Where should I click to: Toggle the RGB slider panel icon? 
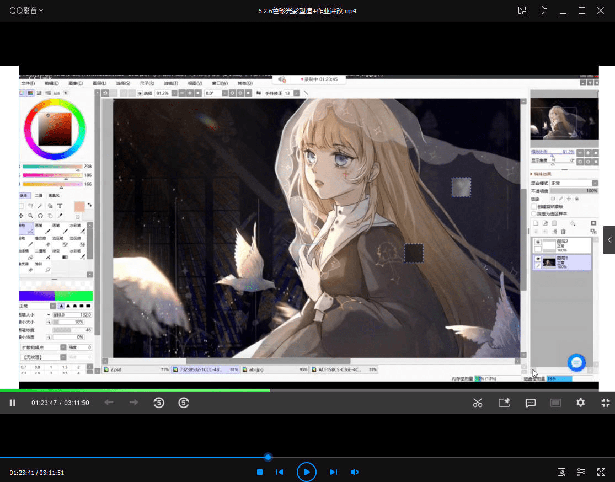coord(30,93)
